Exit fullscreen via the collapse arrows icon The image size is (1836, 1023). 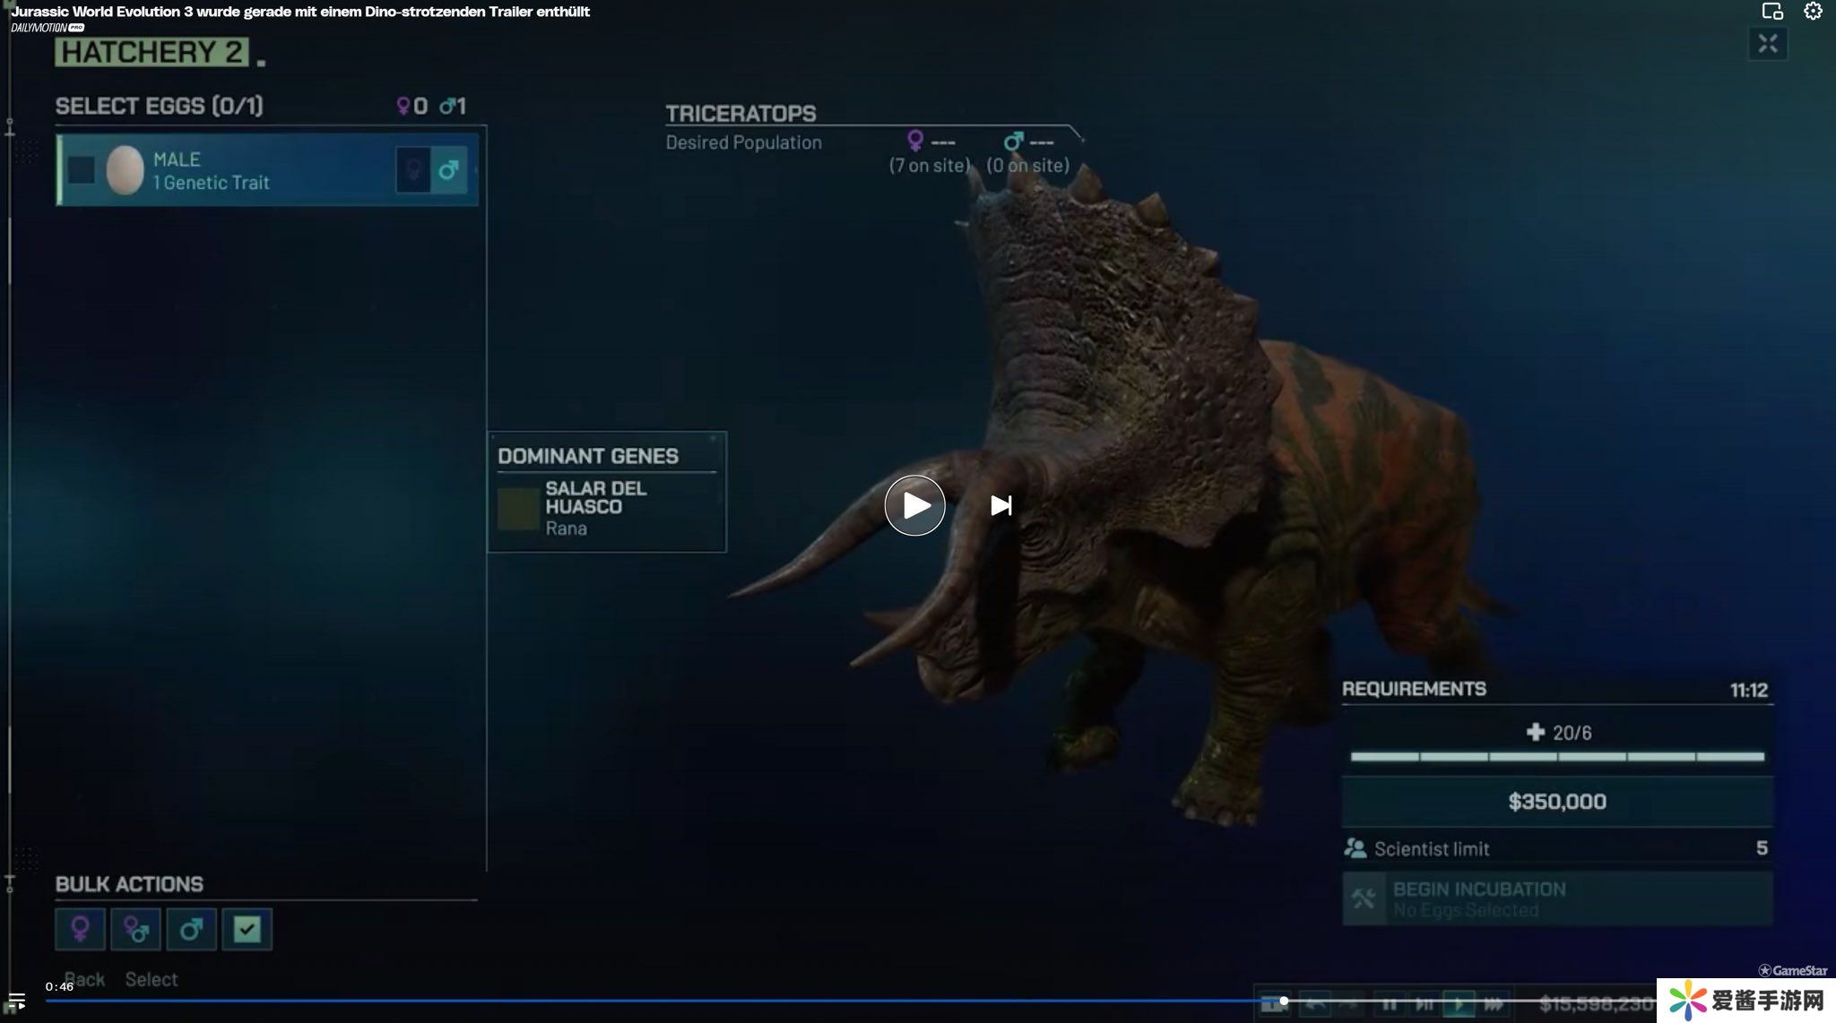point(1767,44)
